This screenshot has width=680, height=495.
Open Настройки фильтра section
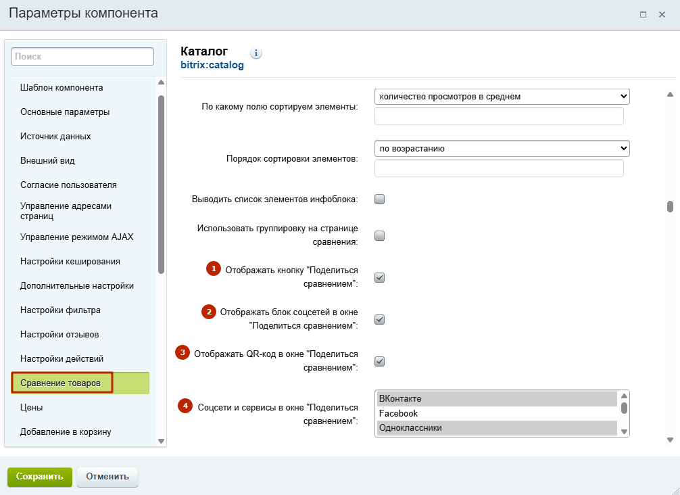click(x=60, y=310)
